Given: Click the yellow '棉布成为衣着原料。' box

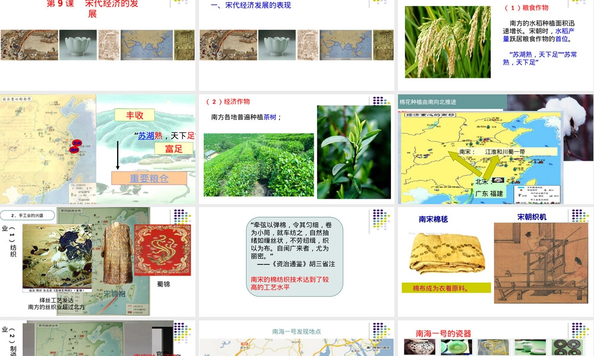Looking at the screenshot, I should click(446, 288).
